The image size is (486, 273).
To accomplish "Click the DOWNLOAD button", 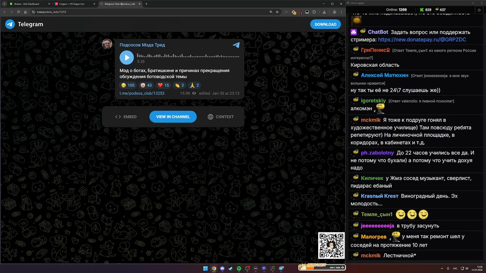I will tap(325, 24).
